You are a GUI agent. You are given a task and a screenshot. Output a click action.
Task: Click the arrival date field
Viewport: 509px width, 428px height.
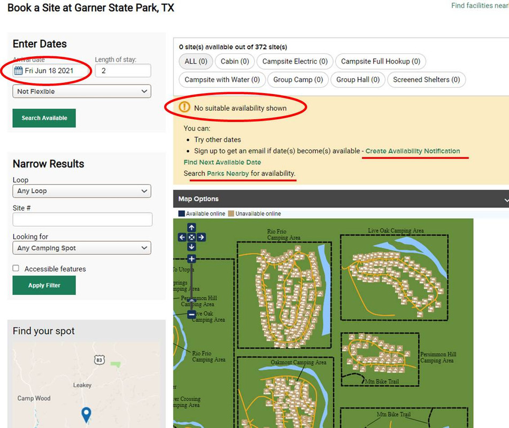(51, 71)
